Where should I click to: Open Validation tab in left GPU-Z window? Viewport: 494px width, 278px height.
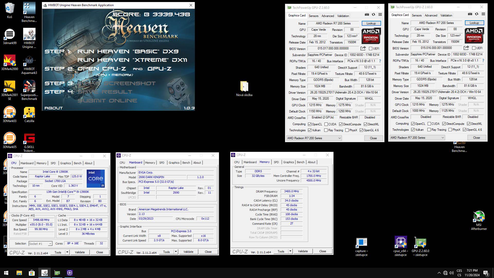(x=343, y=16)
